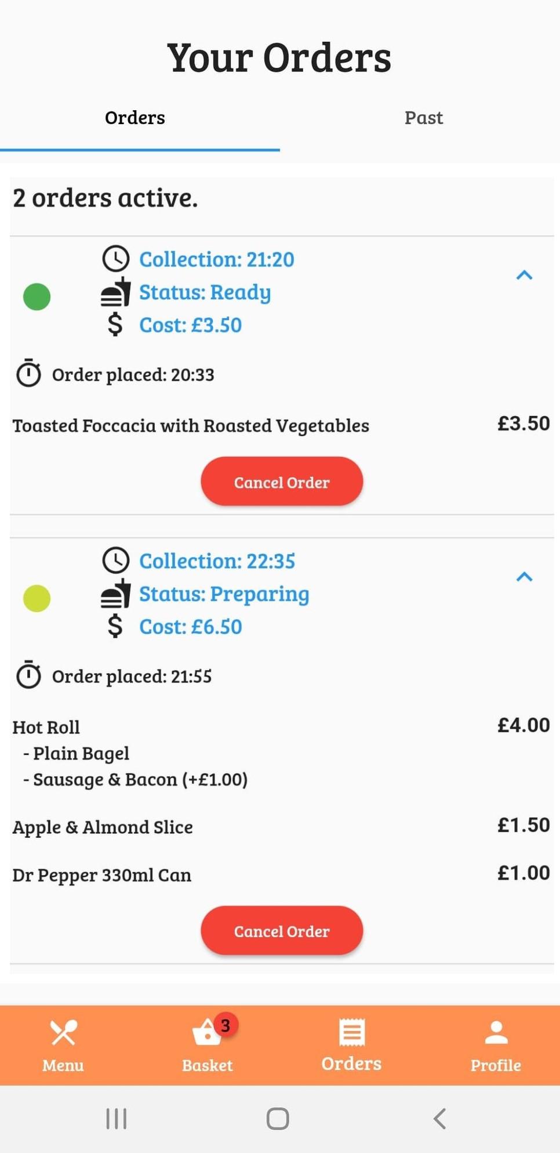Select the Orders tab at top

pos(135,118)
